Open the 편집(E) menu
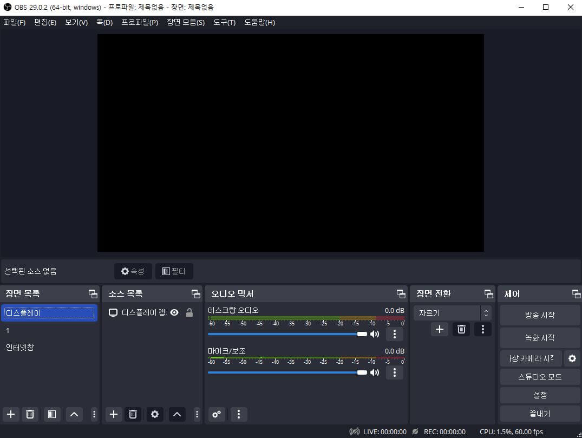582x438 pixels. click(45, 22)
